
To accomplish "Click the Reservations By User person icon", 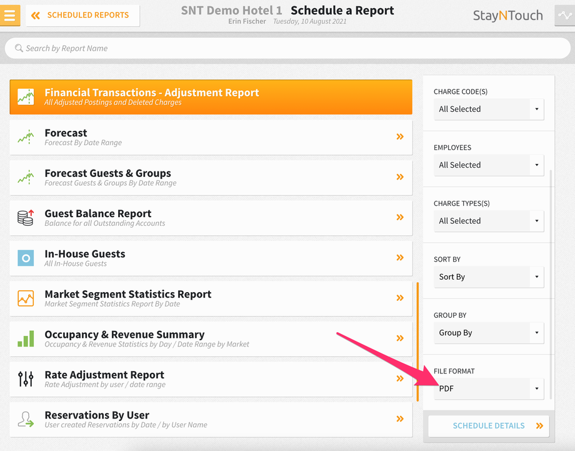I will coord(26,419).
